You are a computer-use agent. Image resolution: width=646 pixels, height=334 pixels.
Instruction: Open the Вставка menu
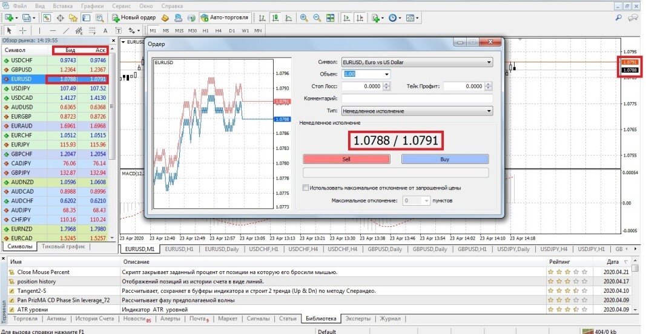(x=63, y=6)
